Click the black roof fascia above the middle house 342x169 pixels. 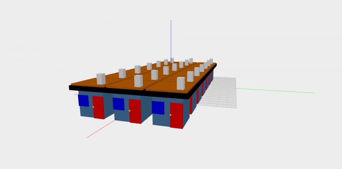126,91
